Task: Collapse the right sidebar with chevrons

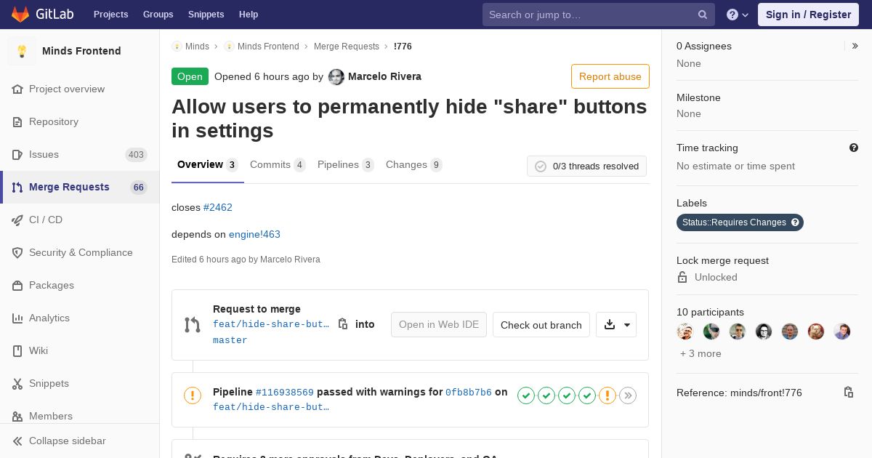Action: [855, 46]
